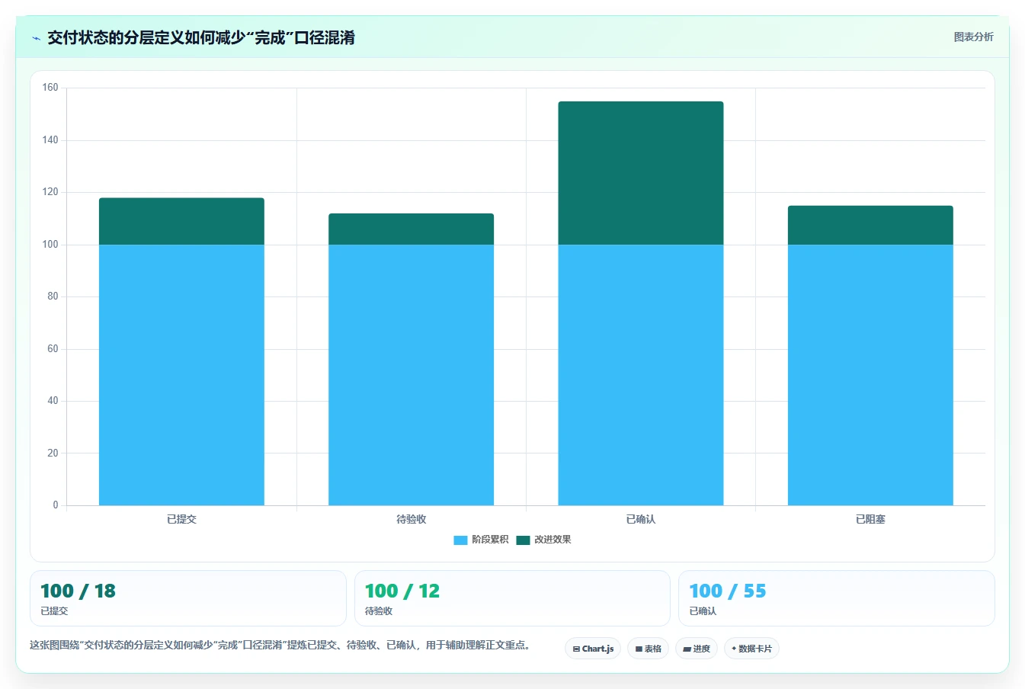Click the dark green segment of 已提交 bar

pos(181,221)
